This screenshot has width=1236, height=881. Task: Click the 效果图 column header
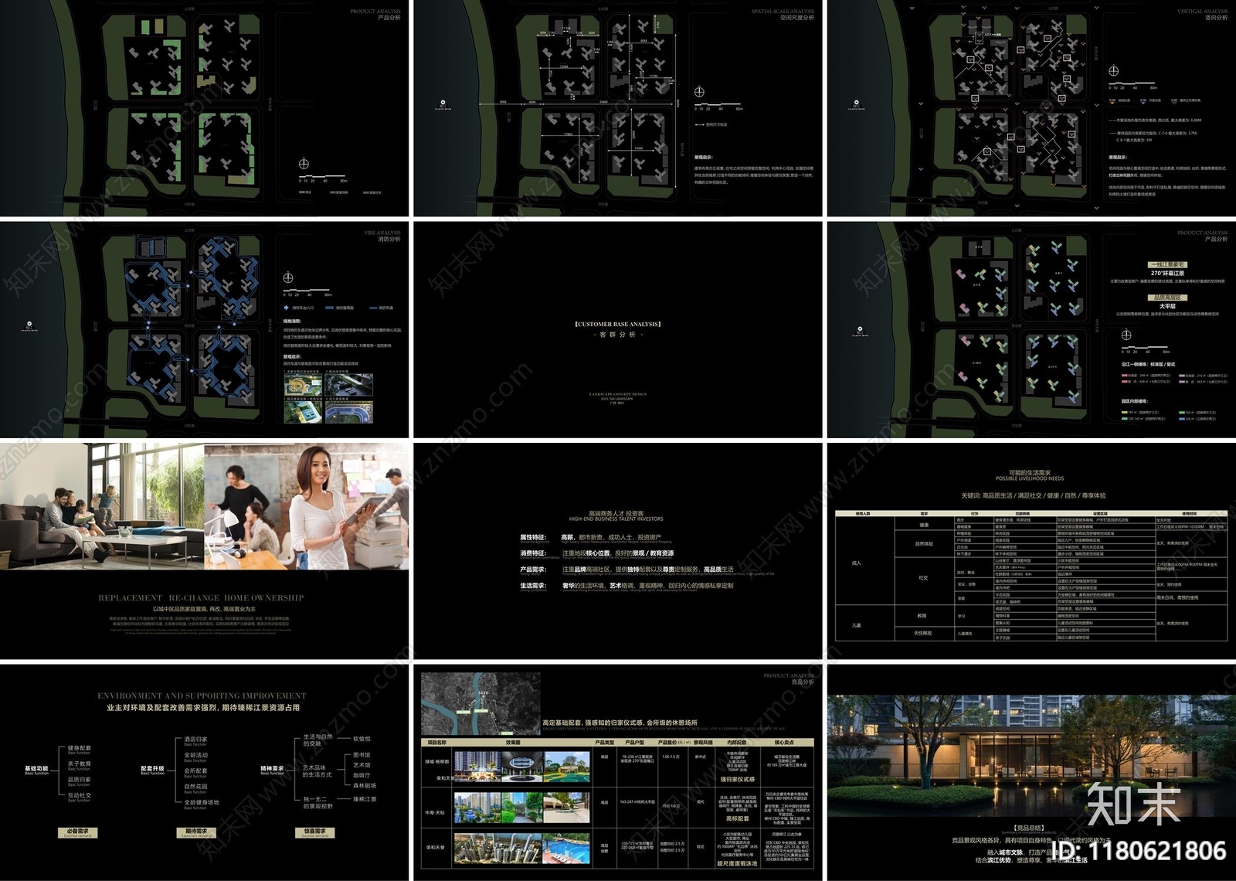coord(513,743)
